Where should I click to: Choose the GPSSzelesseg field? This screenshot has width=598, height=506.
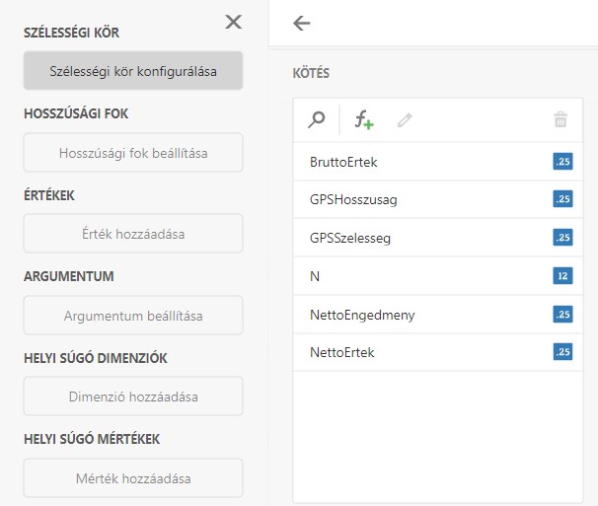point(350,238)
